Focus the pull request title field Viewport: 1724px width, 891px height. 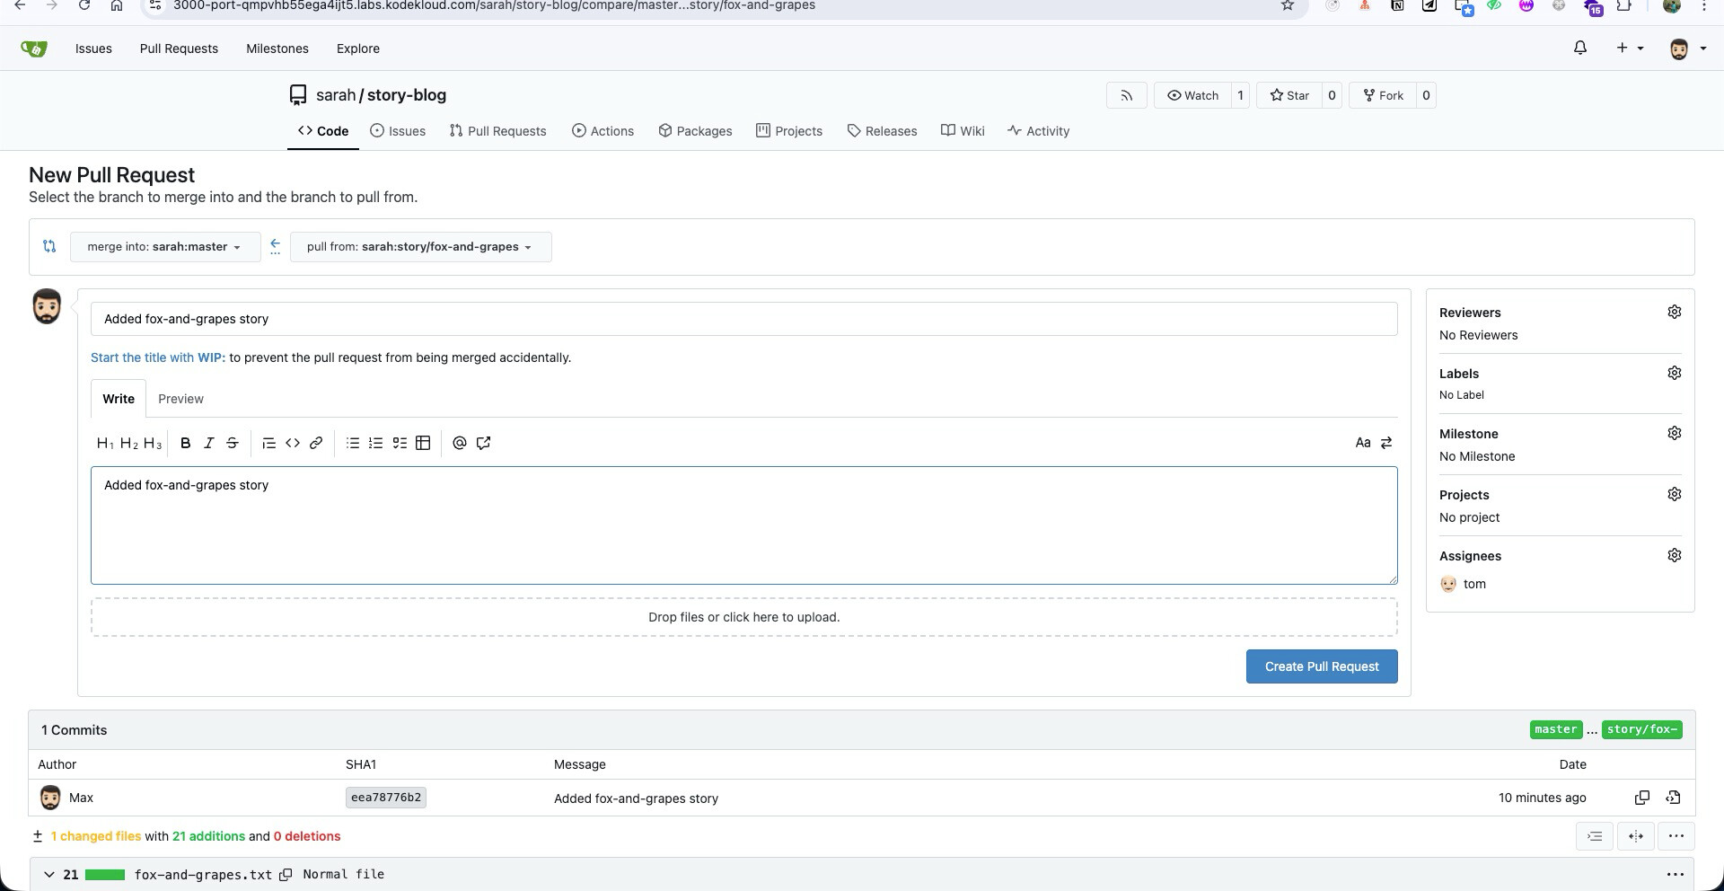click(744, 319)
